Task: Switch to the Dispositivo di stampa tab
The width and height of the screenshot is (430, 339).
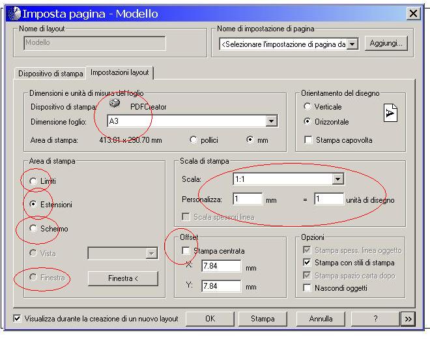Action: click(51, 74)
